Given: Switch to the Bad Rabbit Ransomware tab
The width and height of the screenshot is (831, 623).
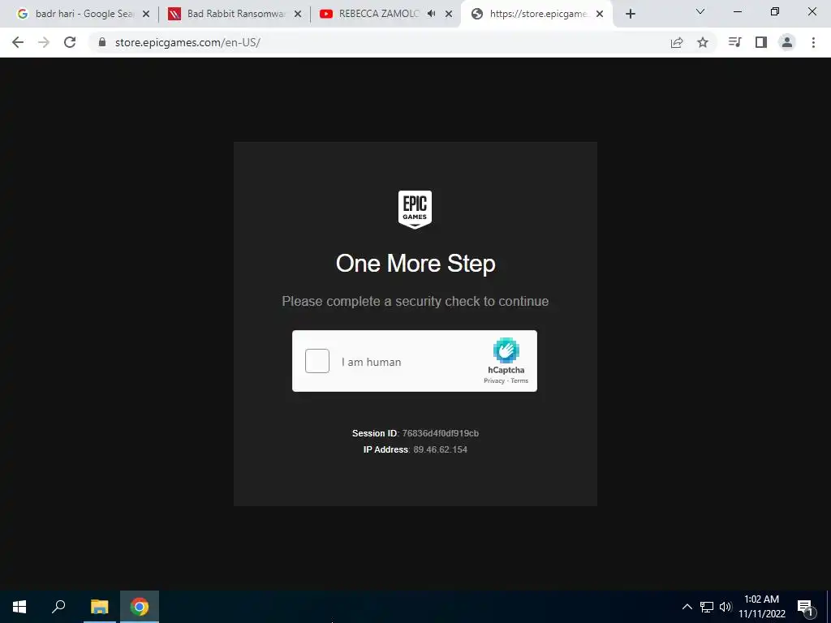Looking at the screenshot, I should pos(235,14).
